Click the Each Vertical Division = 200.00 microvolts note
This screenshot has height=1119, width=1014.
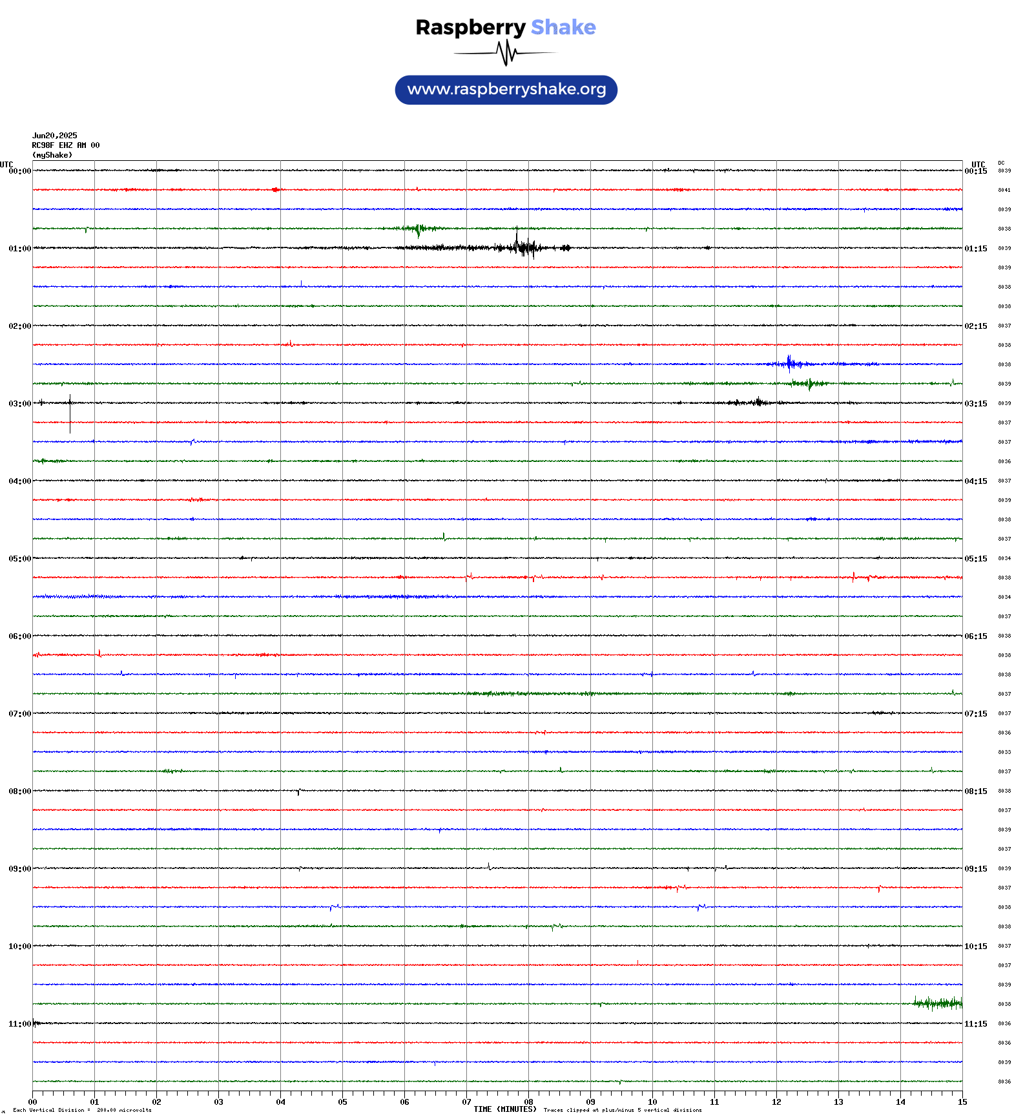[82, 1110]
